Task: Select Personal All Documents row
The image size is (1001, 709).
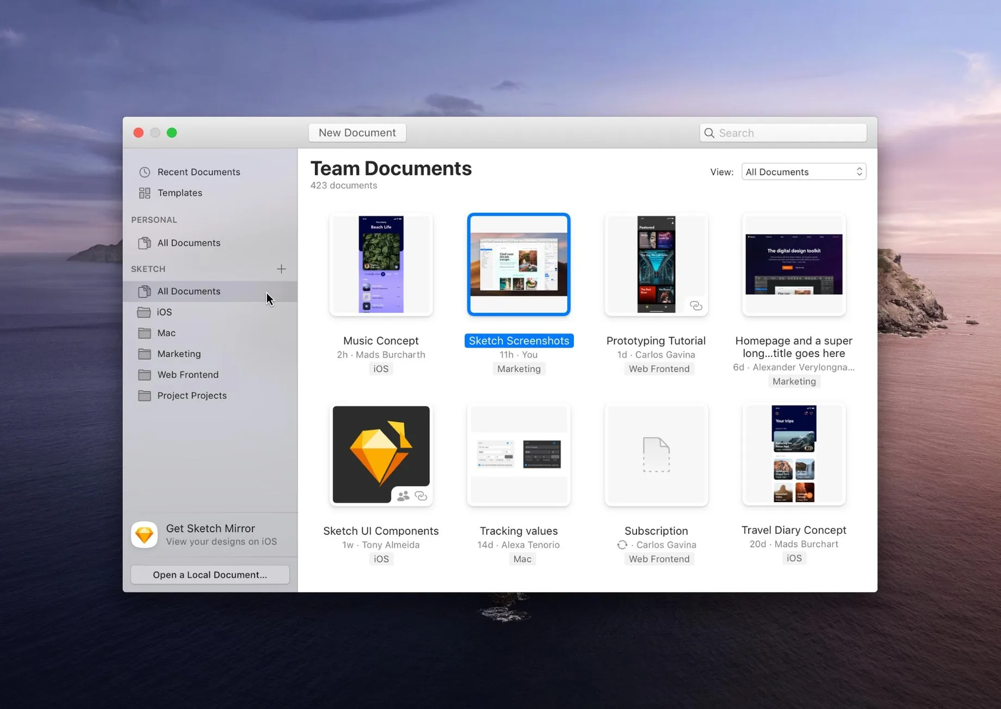Action: (210, 243)
